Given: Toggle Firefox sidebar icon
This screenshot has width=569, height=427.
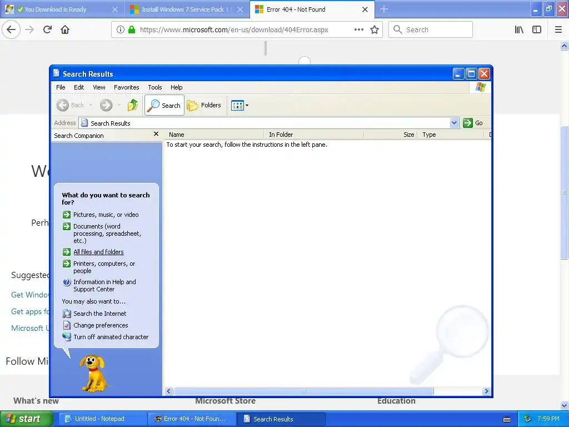Looking at the screenshot, I should click(x=537, y=30).
